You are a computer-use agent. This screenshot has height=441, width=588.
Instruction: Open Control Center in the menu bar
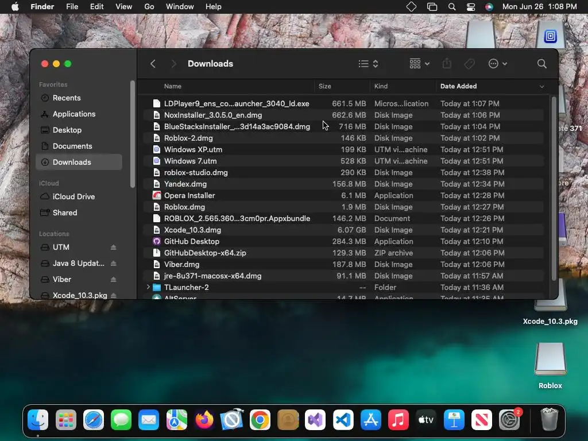[471, 7]
